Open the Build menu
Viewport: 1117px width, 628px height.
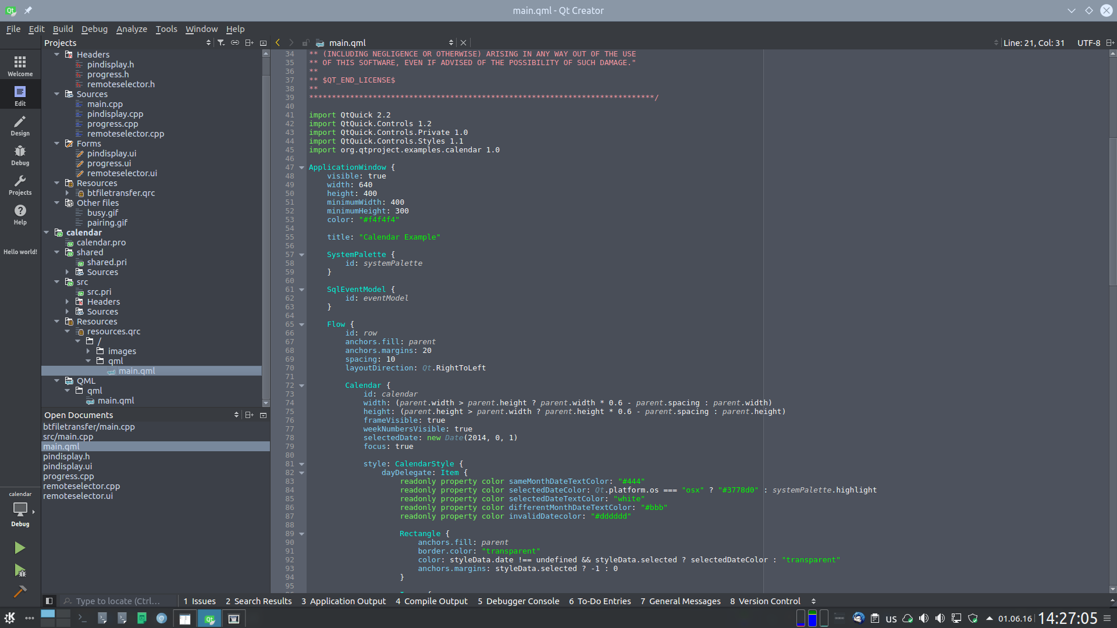tap(63, 29)
